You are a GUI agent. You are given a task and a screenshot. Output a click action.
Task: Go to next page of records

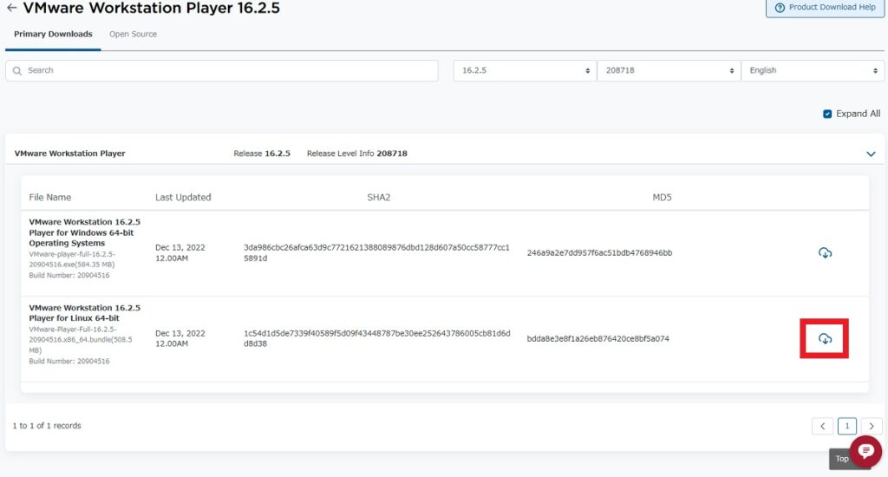(872, 426)
